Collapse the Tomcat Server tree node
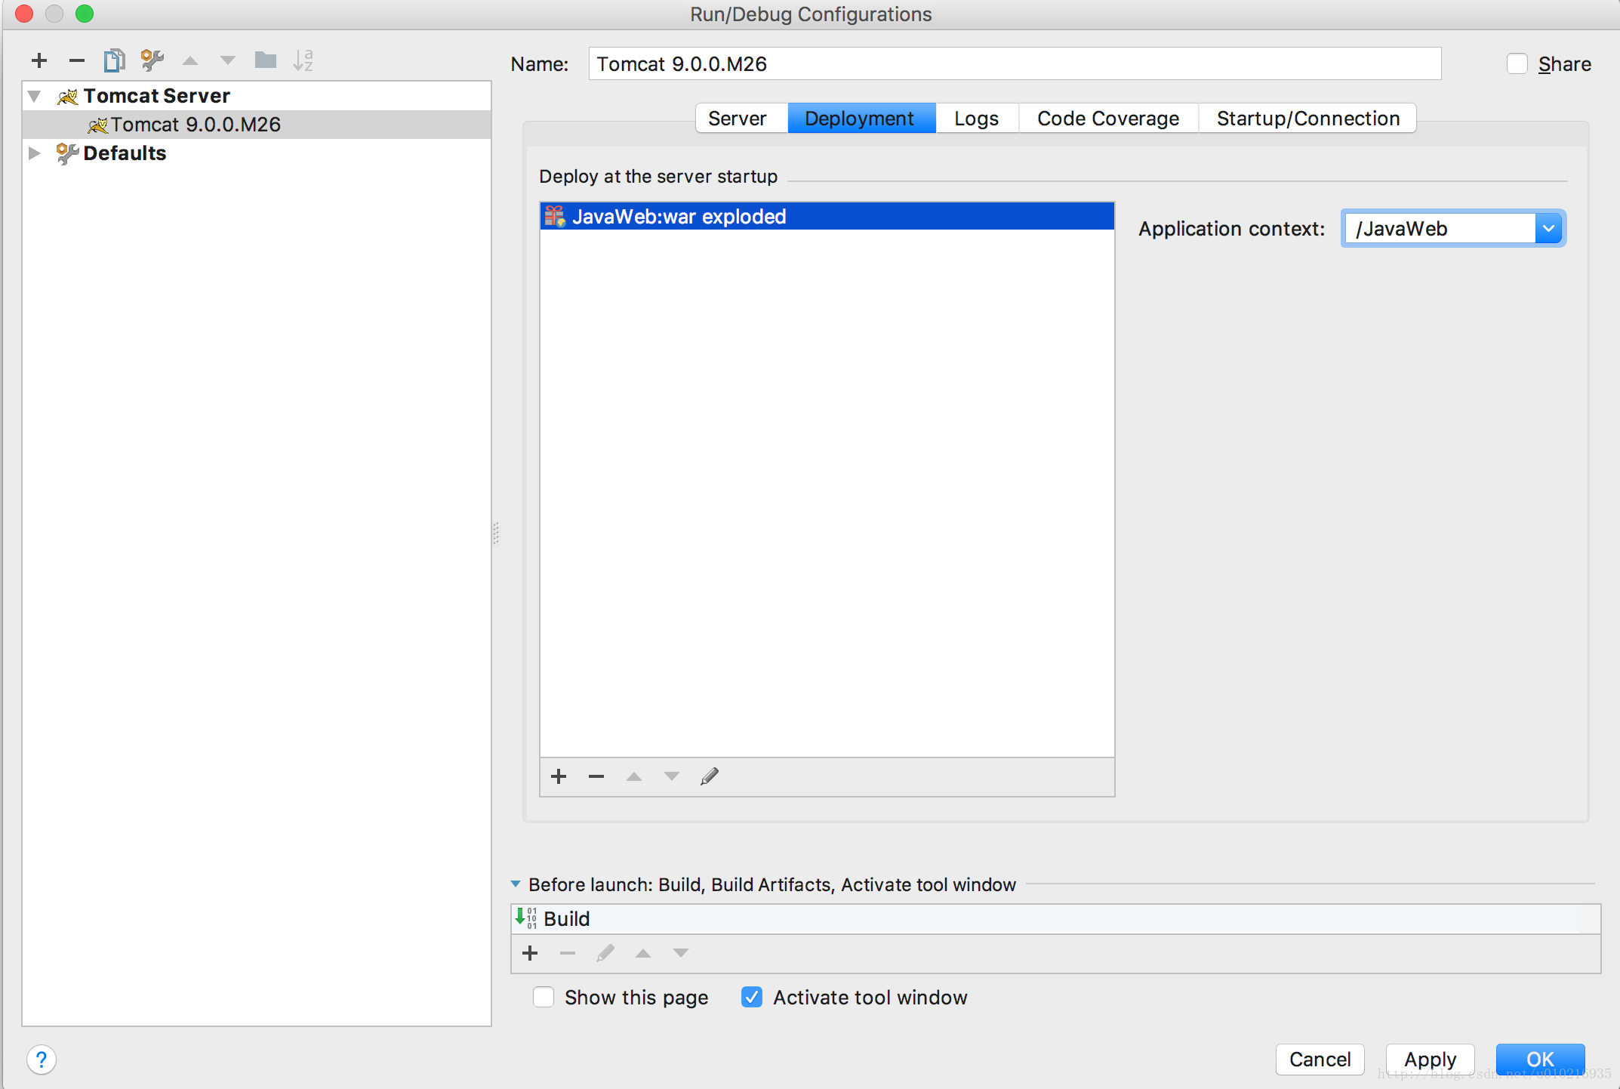Viewport: 1620px width, 1089px height. [x=35, y=96]
